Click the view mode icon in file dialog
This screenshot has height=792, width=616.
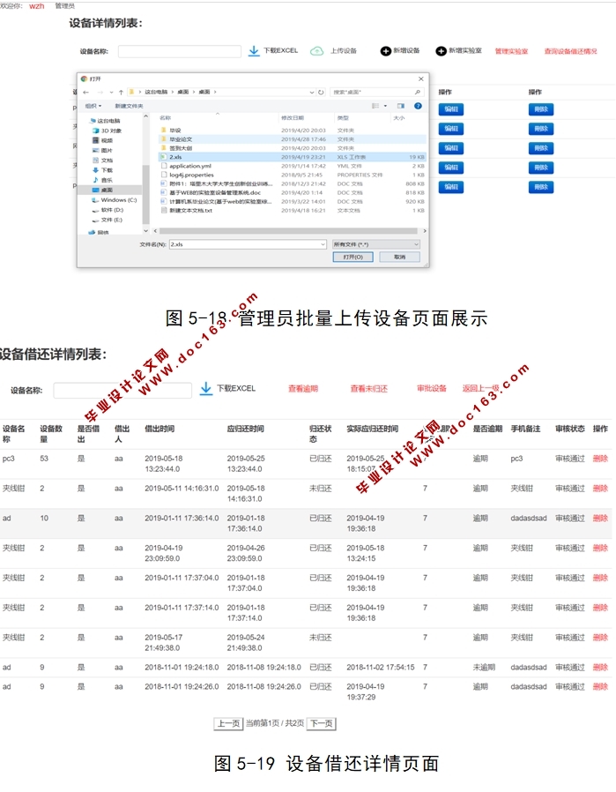pyautogui.click(x=375, y=106)
